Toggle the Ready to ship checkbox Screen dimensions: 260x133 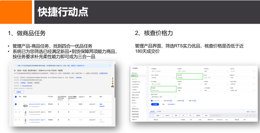pyautogui.click(x=152, y=101)
